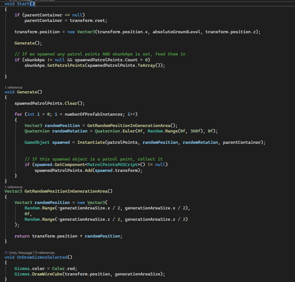The height and width of the screenshot is (282, 295).
Task: Click 'Euler' in Quaternion.Euler call
Action: tap(129, 131)
